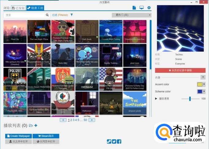The width and height of the screenshot is (209, 149).
Task: Click the hexagon wallpaper preview image
Action: (180, 28)
